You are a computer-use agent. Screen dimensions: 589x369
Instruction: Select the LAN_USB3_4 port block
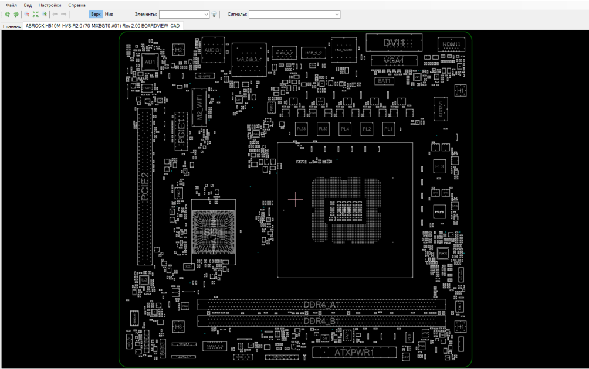(x=249, y=60)
